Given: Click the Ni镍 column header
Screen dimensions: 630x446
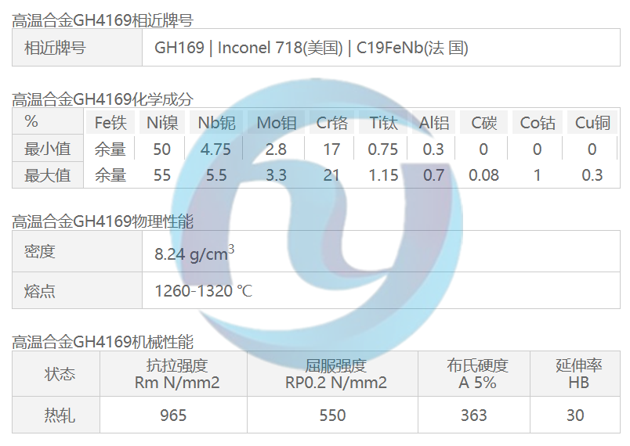Looking at the screenshot, I should pyautogui.click(x=162, y=123).
